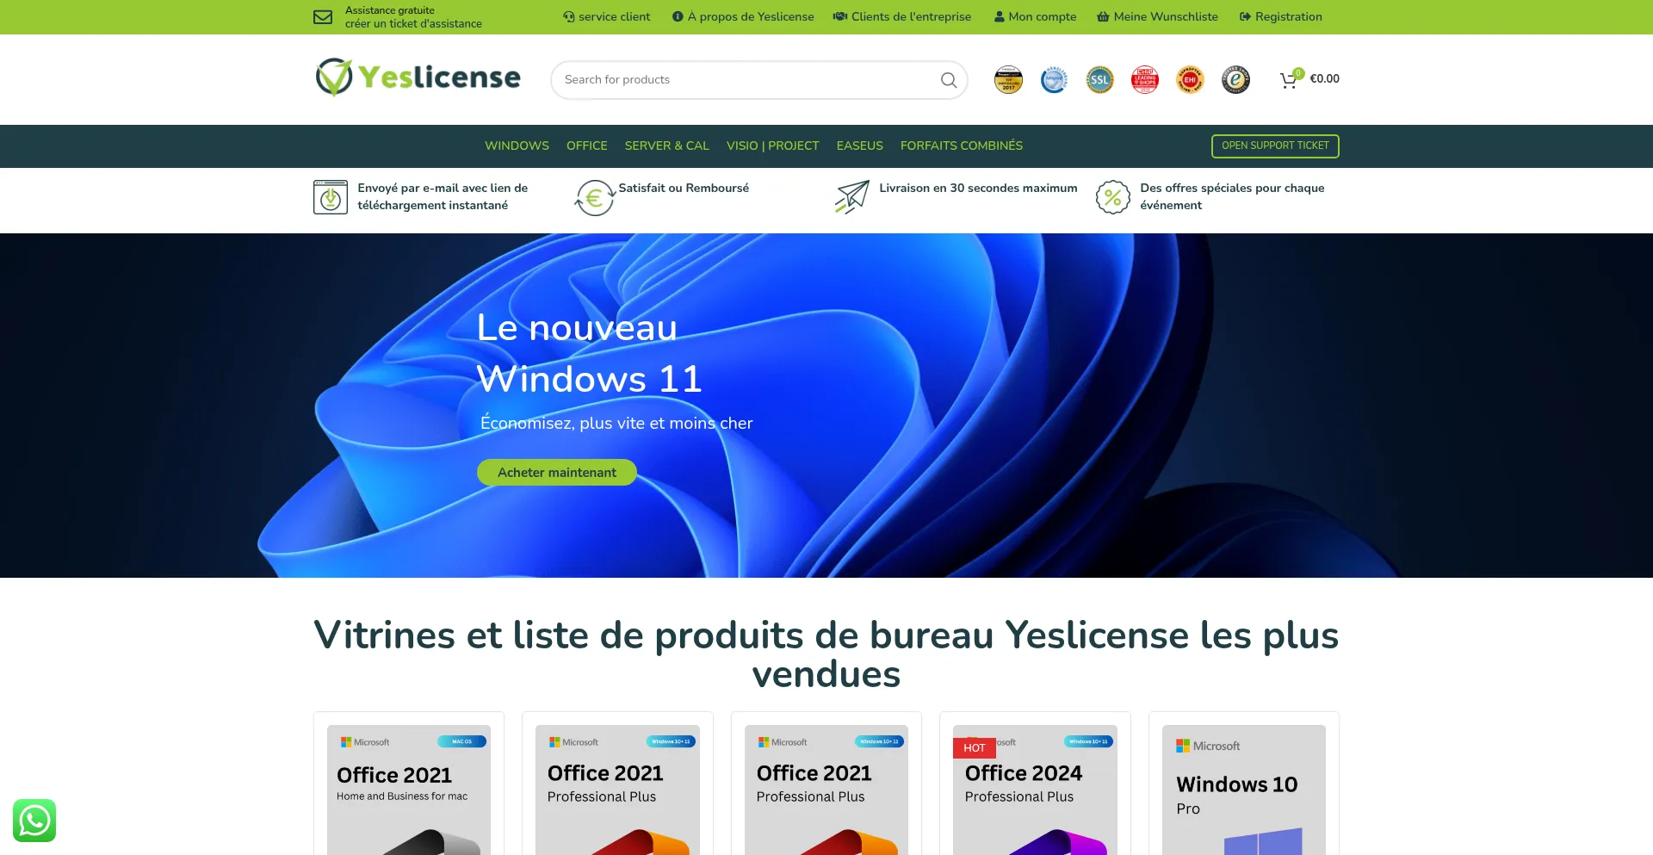Viewport: 1653px width, 855px height.
Task: Click créer un ticket d'assistance text
Action: [x=413, y=24]
